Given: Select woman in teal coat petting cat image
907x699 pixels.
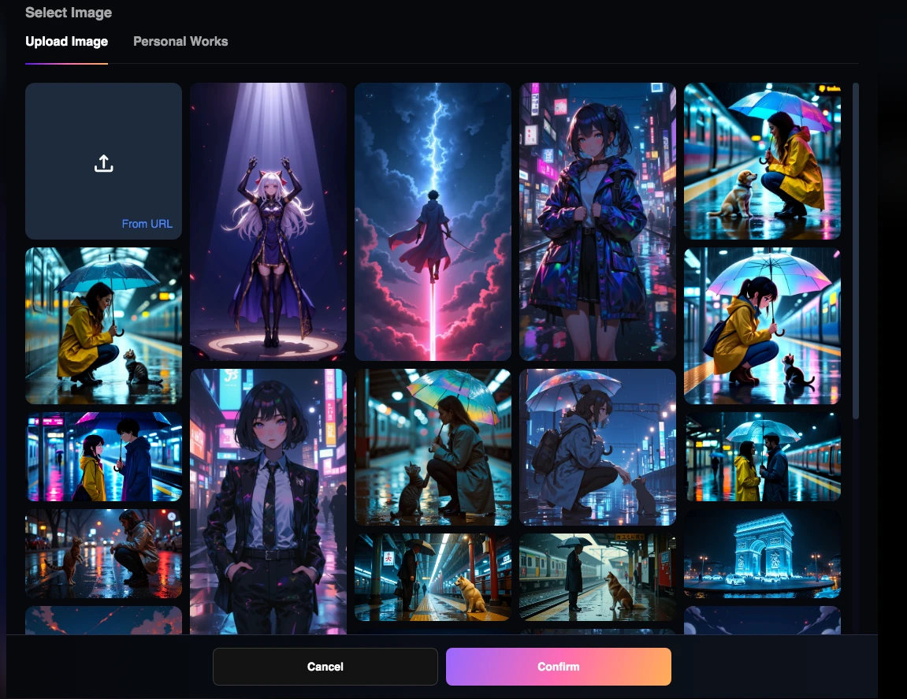Looking at the screenshot, I should pyautogui.click(x=433, y=447).
